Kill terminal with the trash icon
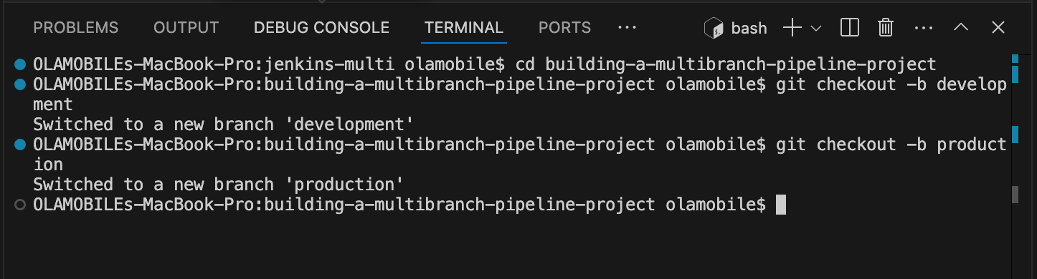The height and width of the screenshot is (279, 1037). click(886, 28)
